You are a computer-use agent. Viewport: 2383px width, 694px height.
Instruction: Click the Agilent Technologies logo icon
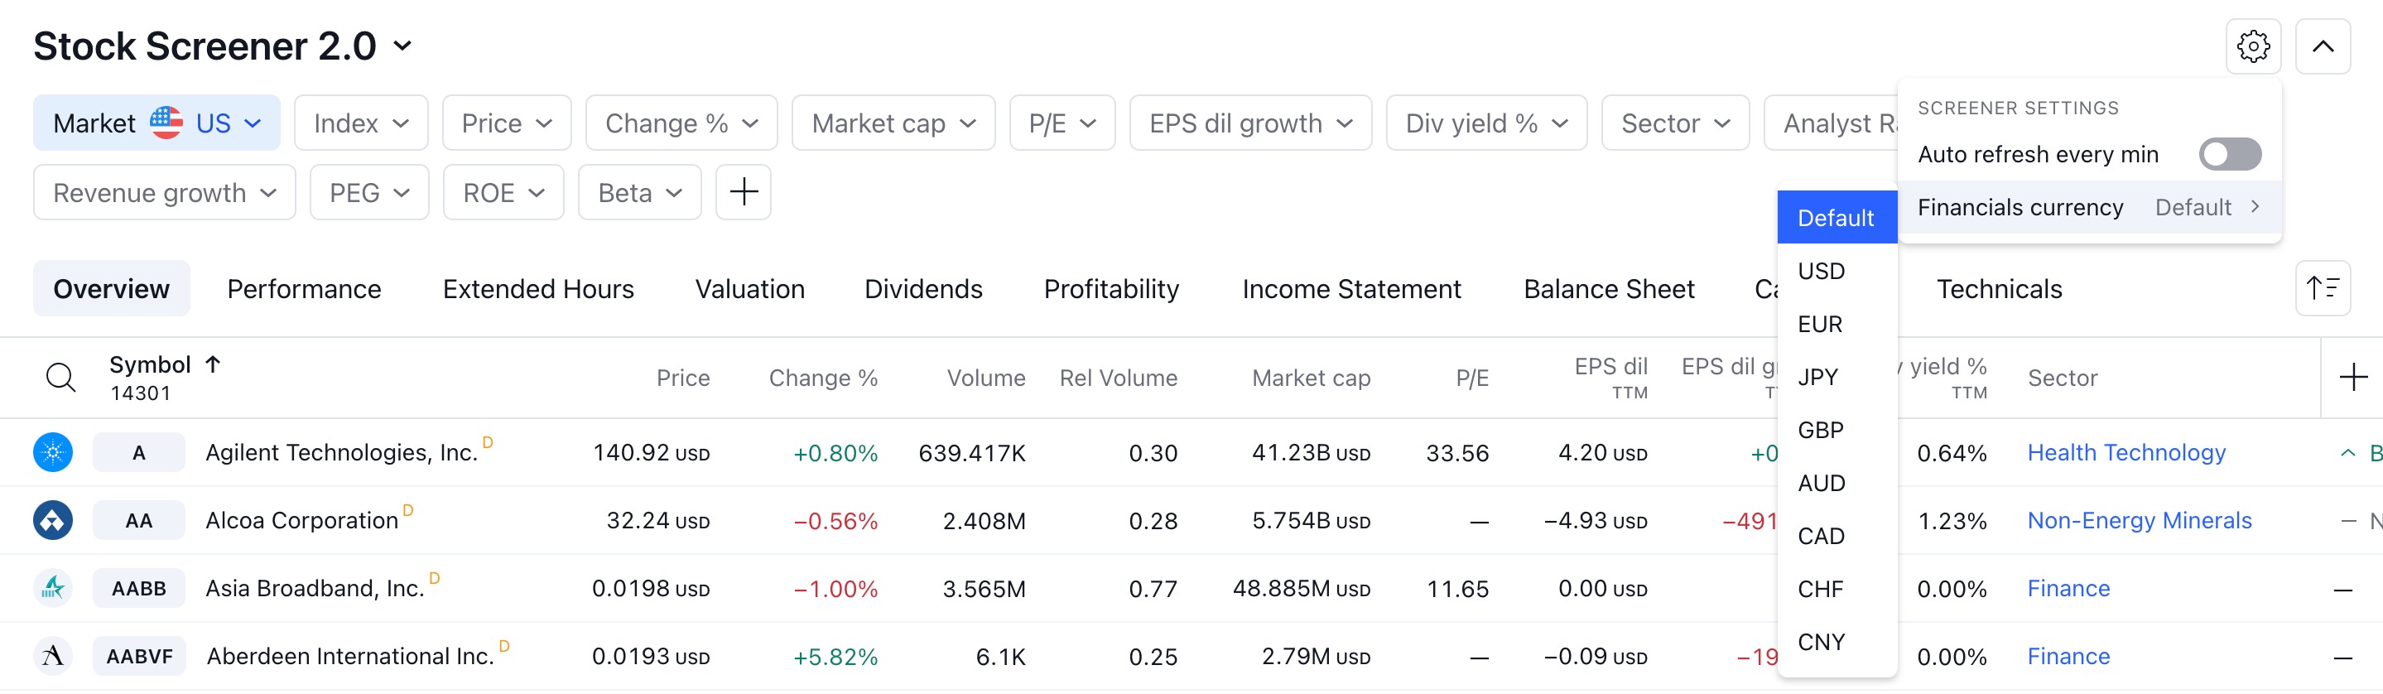(53, 452)
